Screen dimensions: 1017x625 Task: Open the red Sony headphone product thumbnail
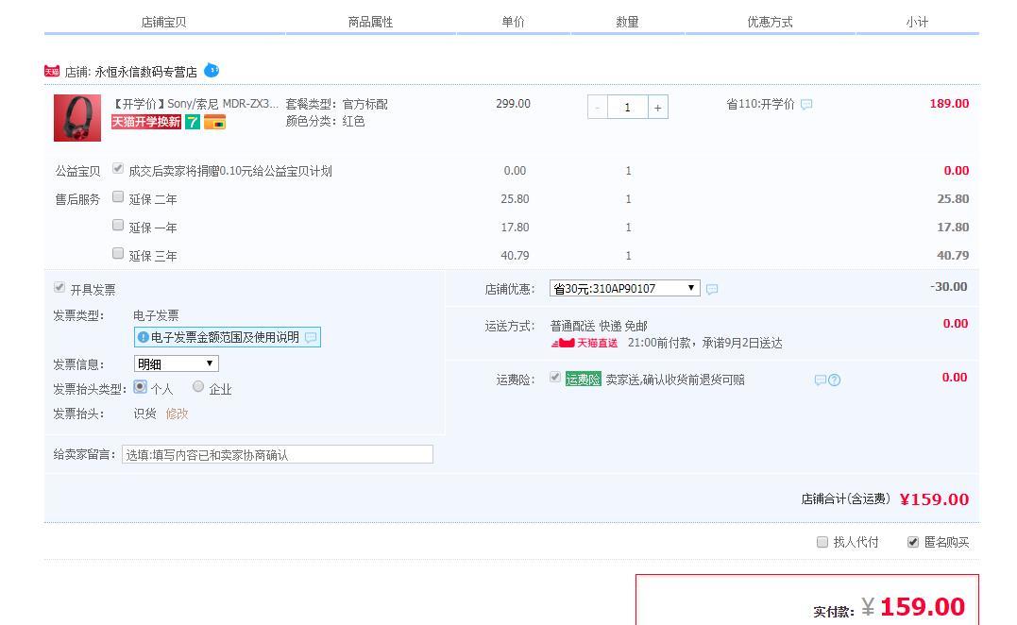coord(77,118)
